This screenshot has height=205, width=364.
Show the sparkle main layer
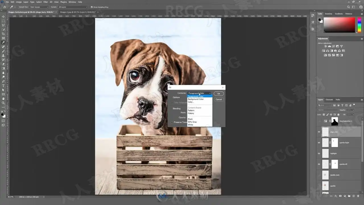click(319, 175)
